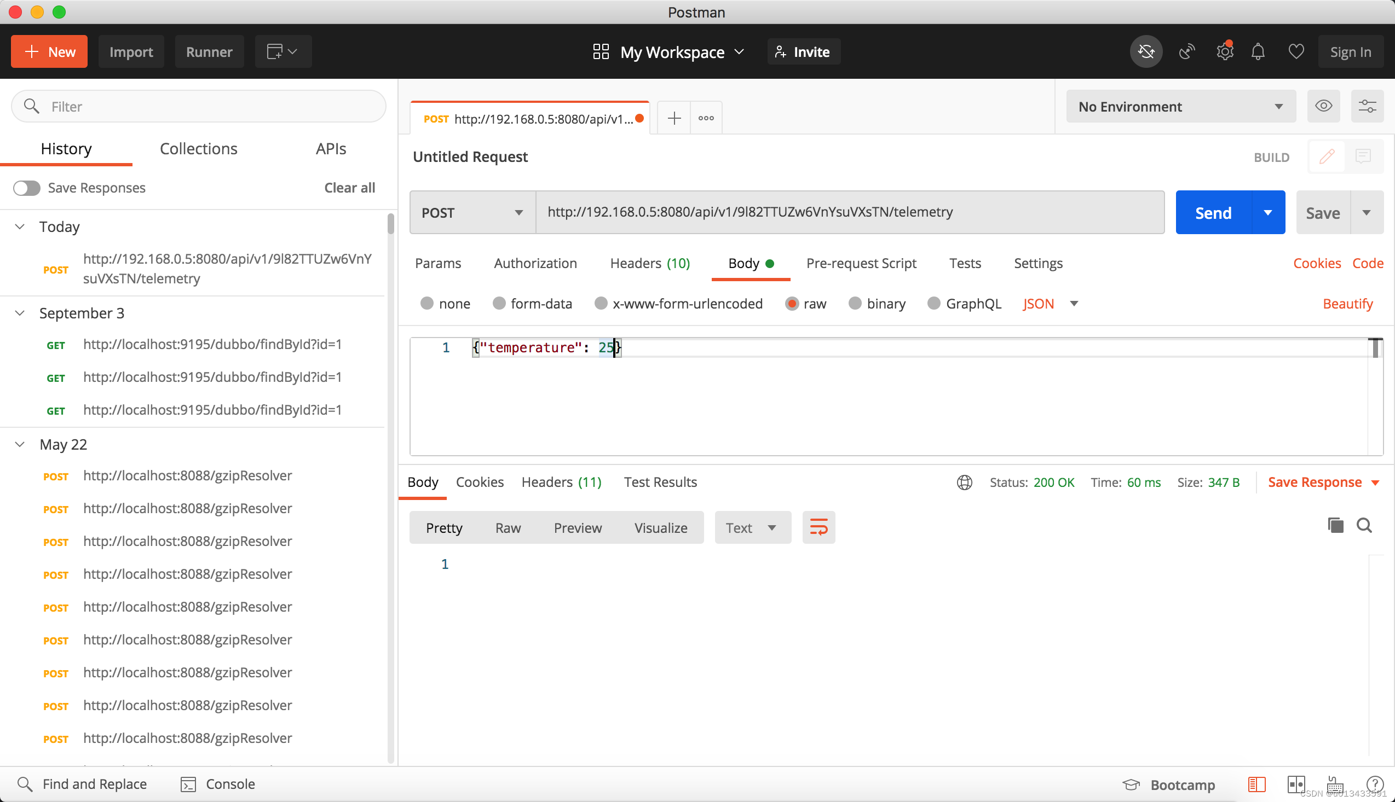Toggle the Save Responses switch
1395x802 pixels.
26,188
